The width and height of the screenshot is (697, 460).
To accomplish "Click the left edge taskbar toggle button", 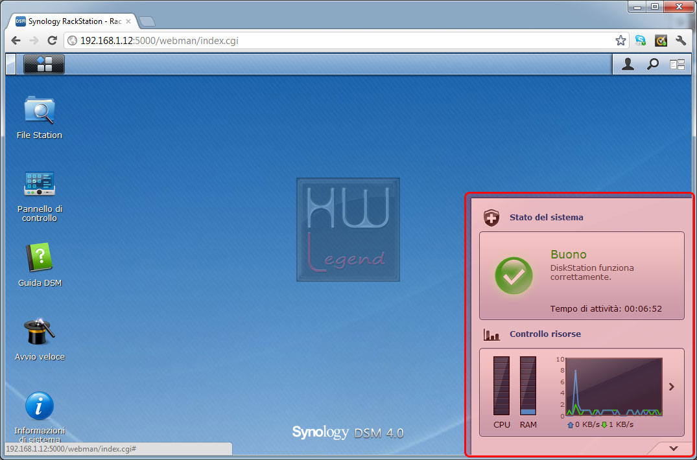I will (11, 64).
